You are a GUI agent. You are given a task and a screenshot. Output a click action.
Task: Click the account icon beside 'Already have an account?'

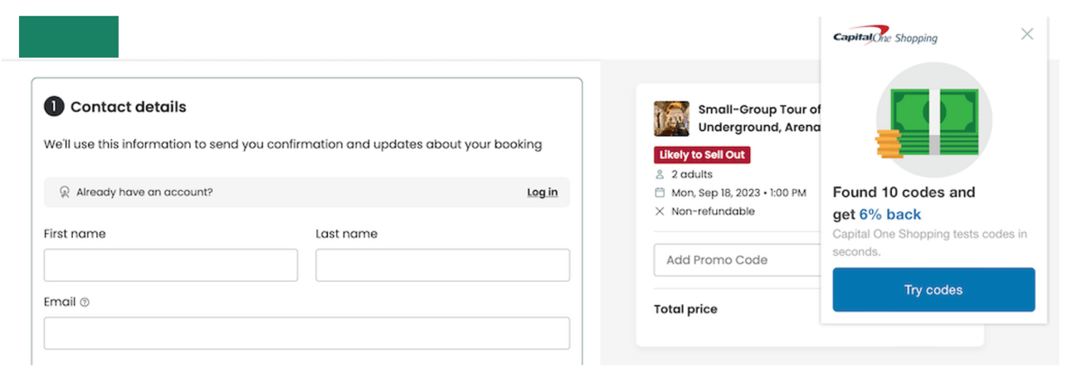pyautogui.click(x=65, y=192)
